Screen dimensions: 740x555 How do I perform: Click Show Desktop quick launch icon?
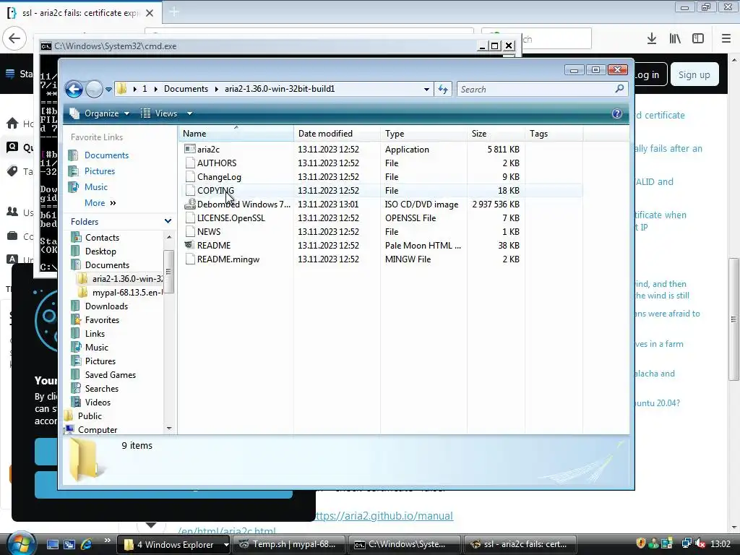tap(52, 544)
